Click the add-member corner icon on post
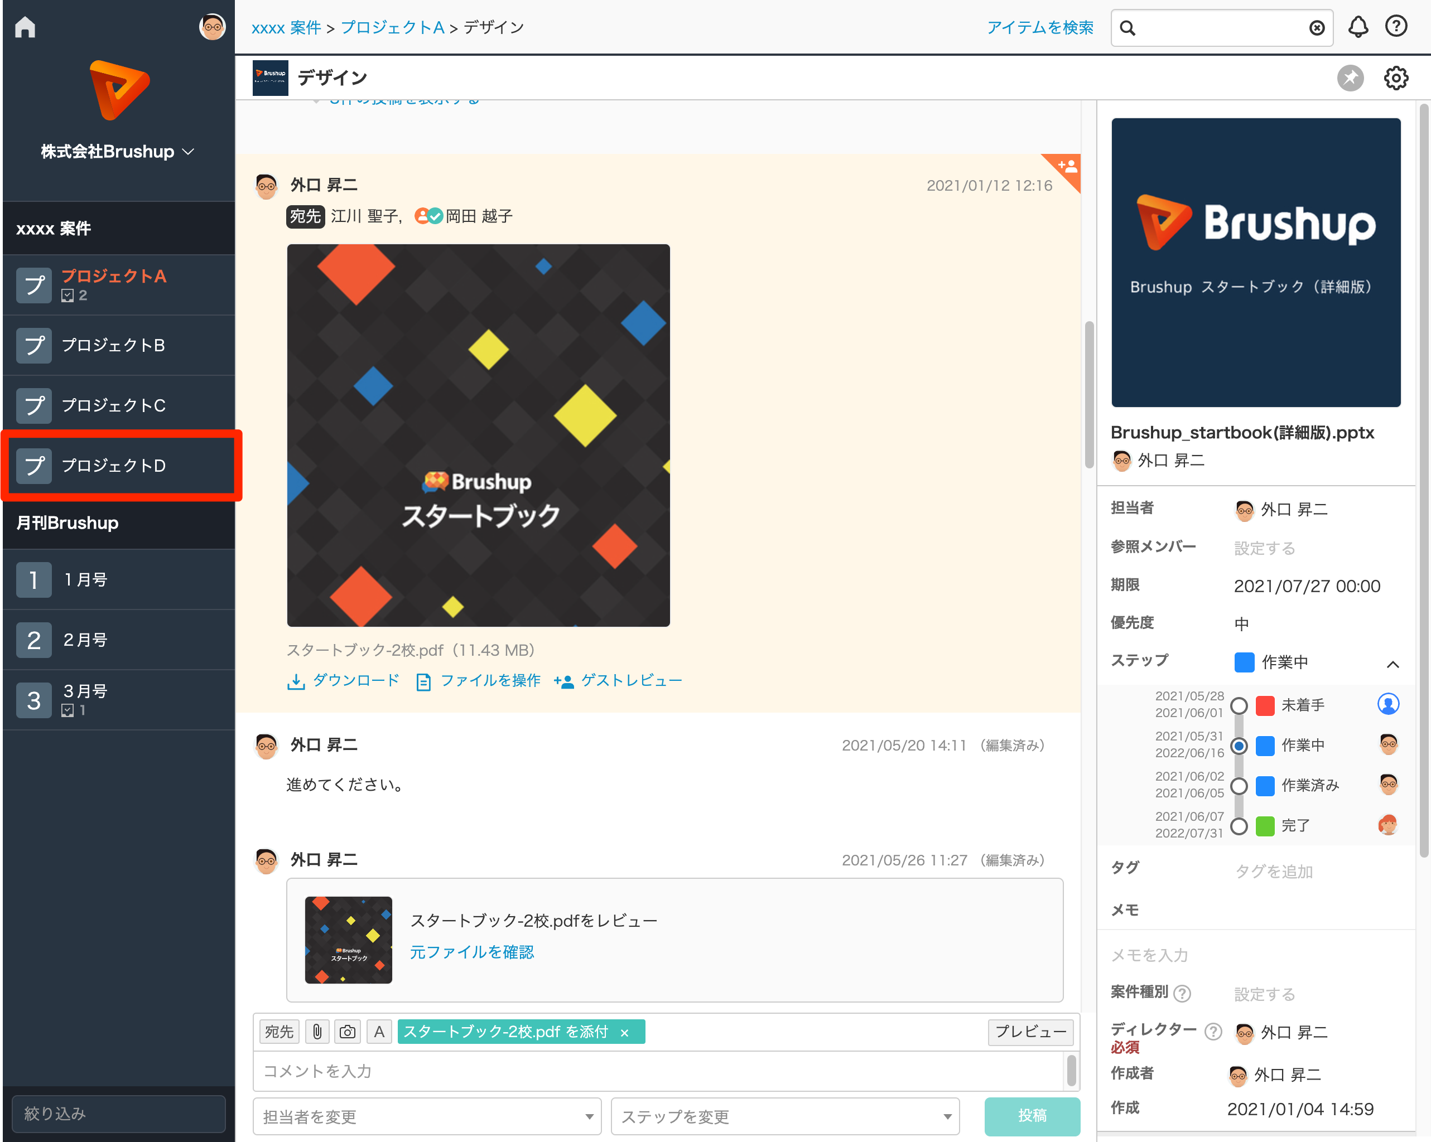The width and height of the screenshot is (1431, 1142). click(x=1067, y=167)
